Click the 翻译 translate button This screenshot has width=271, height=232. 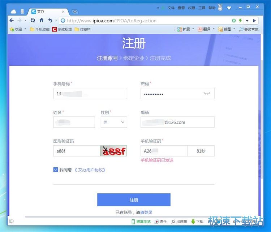click(x=204, y=29)
